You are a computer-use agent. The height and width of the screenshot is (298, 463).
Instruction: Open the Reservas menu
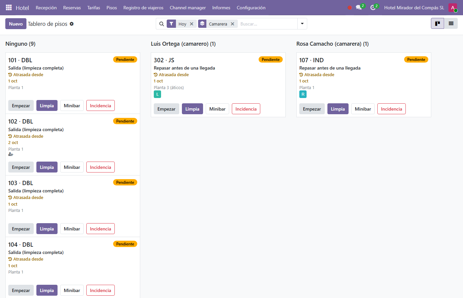tap(72, 8)
